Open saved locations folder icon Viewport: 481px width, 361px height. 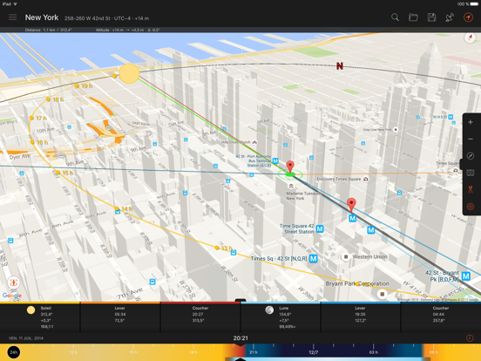coord(413,17)
